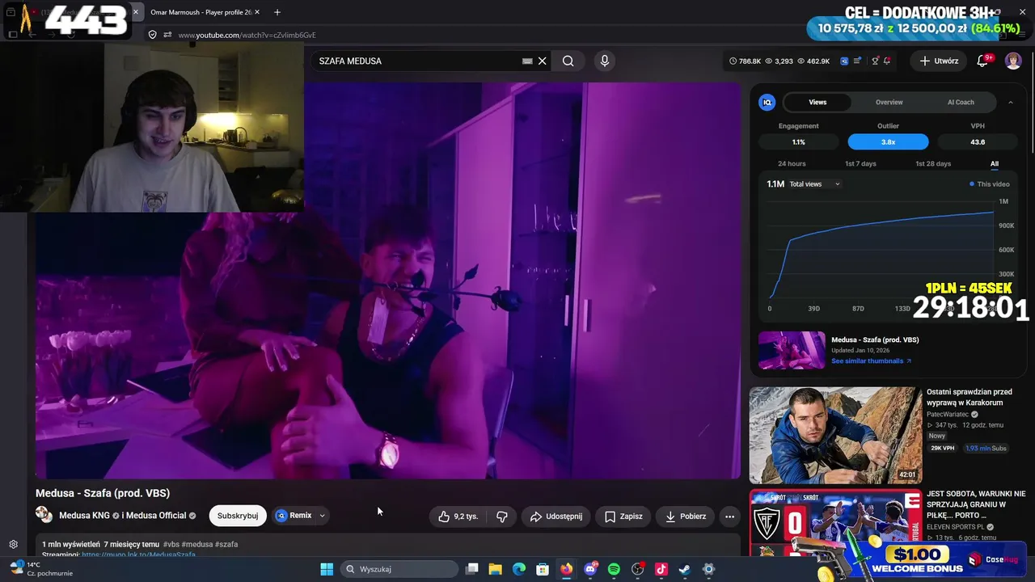Open the Total views dropdown
This screenshot has width=1035, height=582.
point(815,184)
